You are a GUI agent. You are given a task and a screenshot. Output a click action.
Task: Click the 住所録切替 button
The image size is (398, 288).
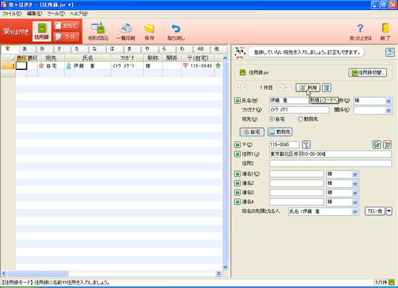click(x=367, y=73)
